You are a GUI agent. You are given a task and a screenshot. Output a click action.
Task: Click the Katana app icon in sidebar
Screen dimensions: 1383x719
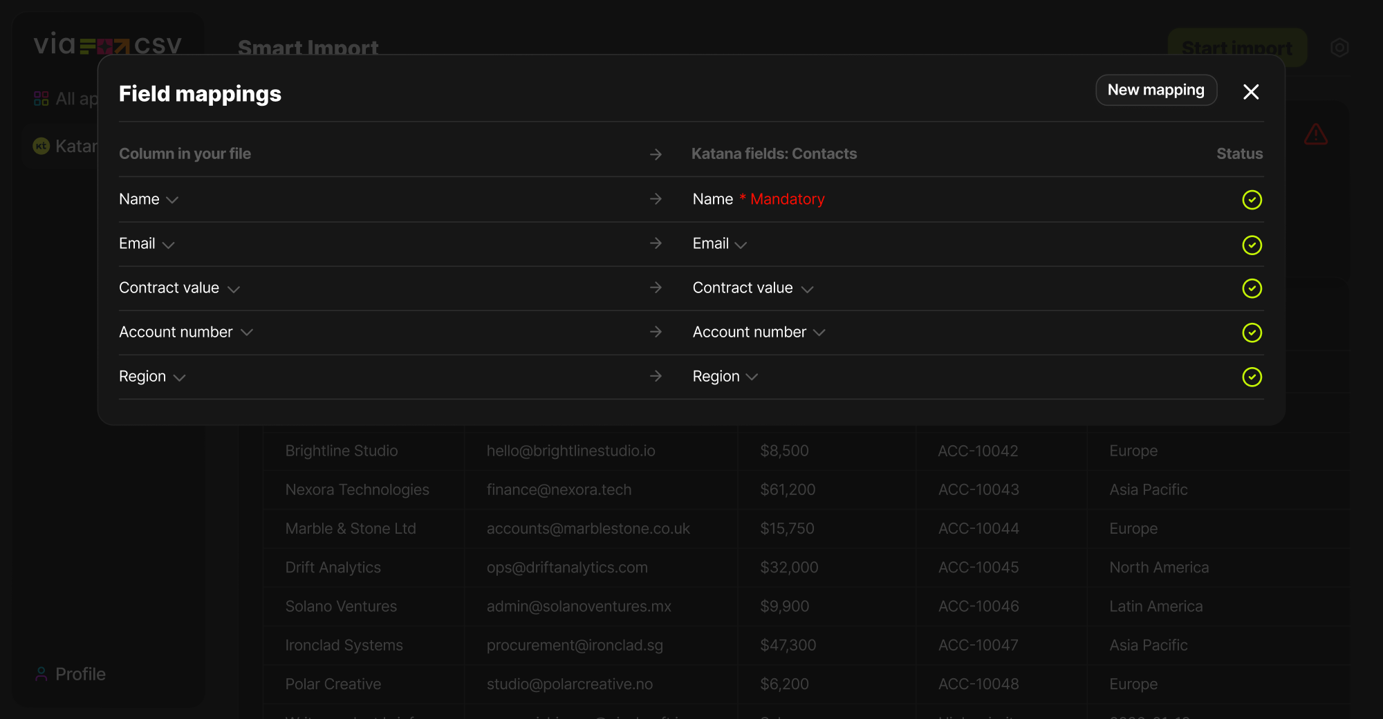pyautogui.click(x=41, y=146)
